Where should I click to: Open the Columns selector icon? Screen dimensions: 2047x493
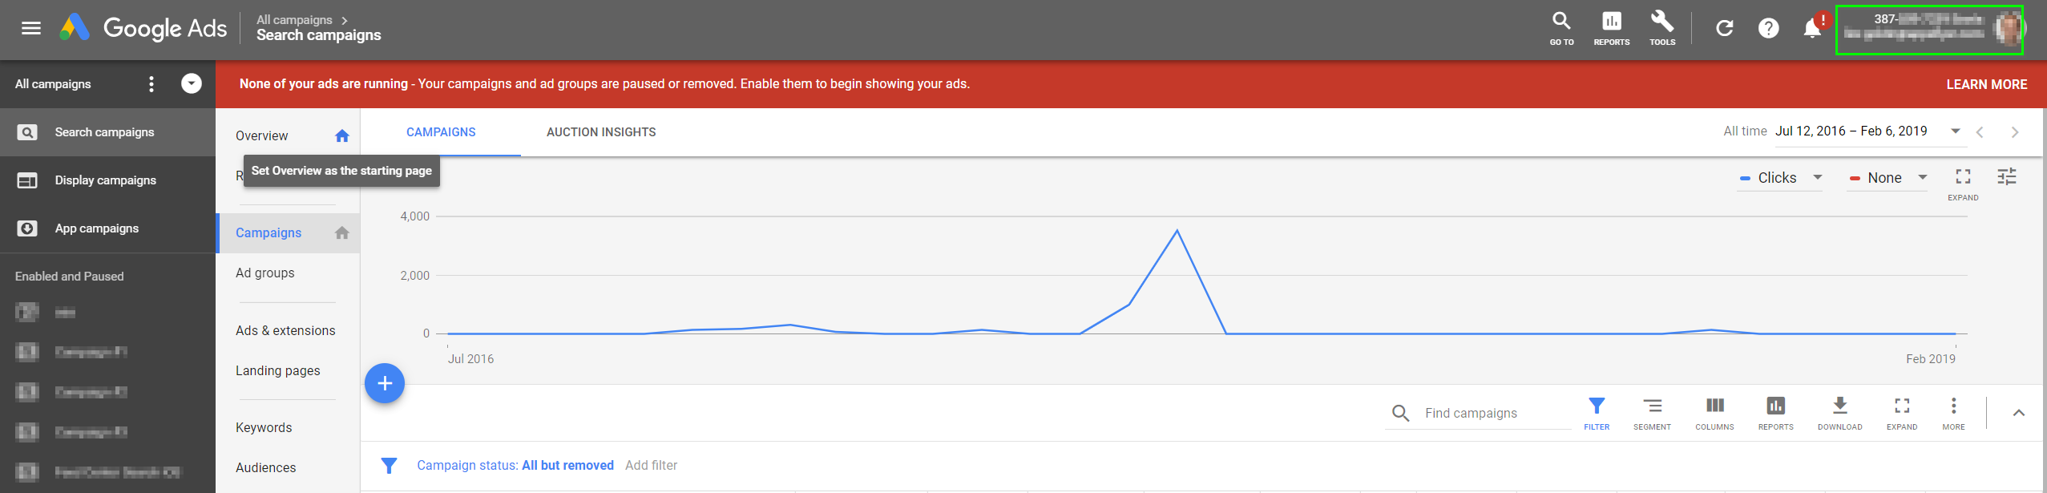(1714, 413)
